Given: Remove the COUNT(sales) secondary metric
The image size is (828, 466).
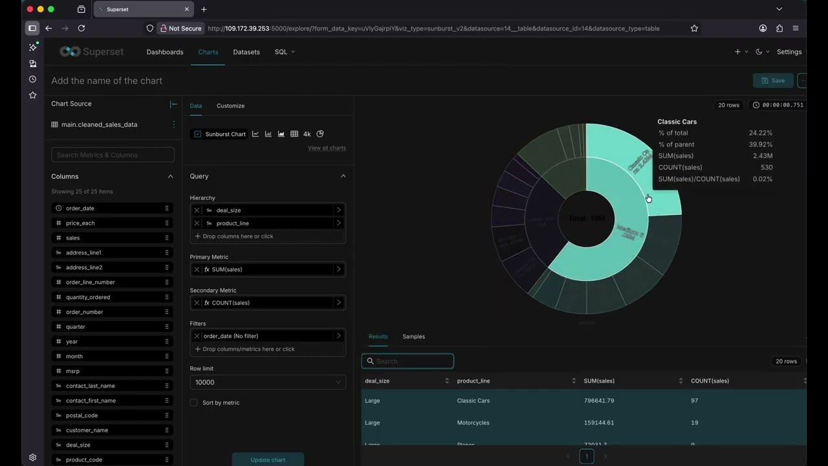Looking at the screenshot, I should point(197,303).
